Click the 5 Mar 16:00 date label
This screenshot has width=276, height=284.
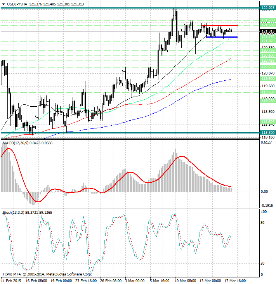[x=160, y=281]
